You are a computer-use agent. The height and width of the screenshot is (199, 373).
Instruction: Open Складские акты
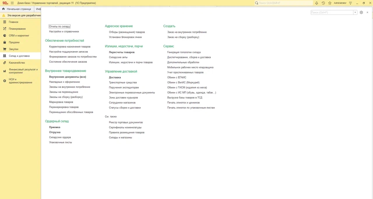(x=118, y=57)
